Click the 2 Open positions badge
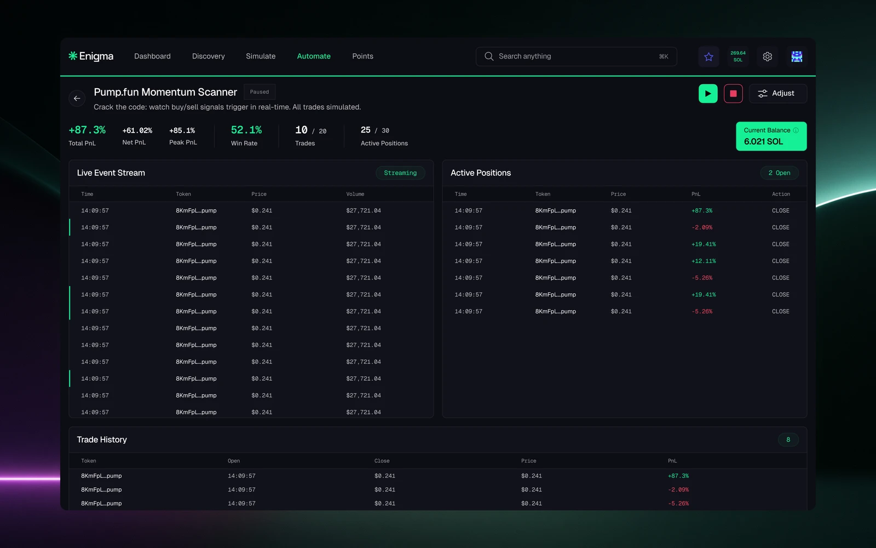876x548 pixels. tap(779, 173)
